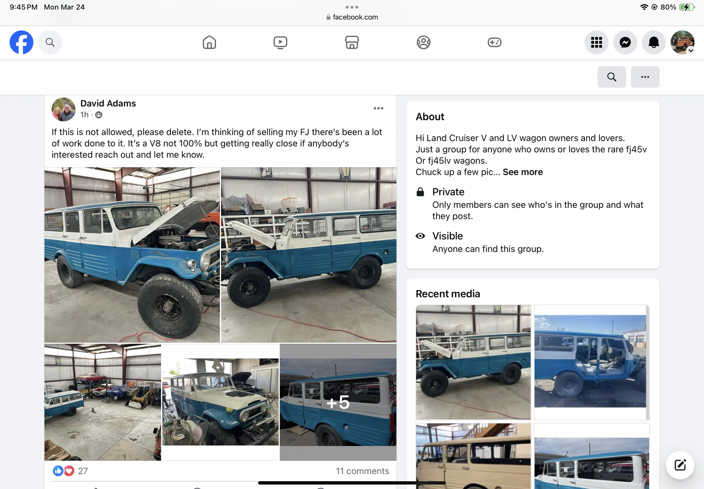Screen dimensions: 704x489
Task: Open the +5 more photos thumbnail
Action: point(338,402)
